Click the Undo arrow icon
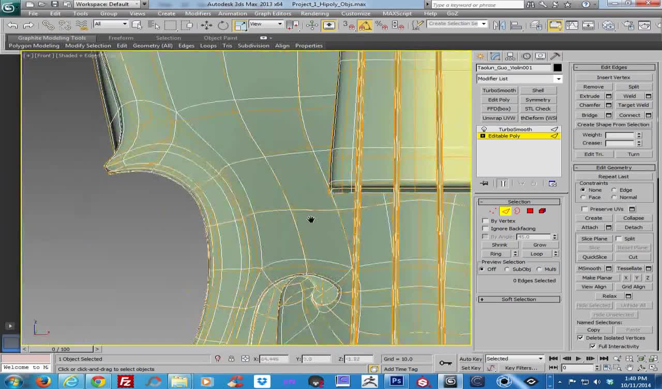The height and width of the screenshot is (389, 662). click(x=12, y=25)
